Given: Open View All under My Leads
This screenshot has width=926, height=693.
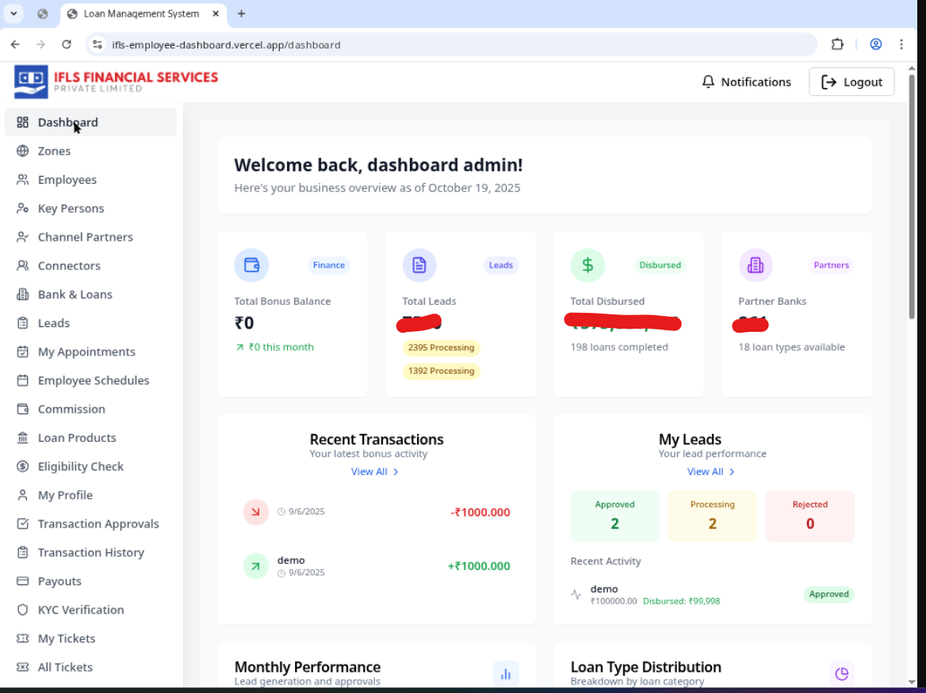Looking at the screenshot, I should click(711, 471).
